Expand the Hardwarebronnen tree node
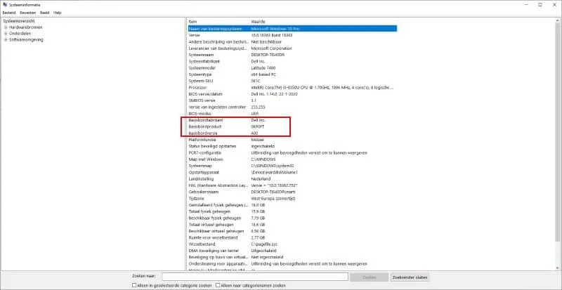This screenshot has height=290, width=562. click(6, 27)
